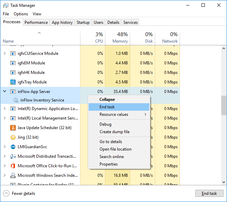The height and width of the screenshot is (202, 227).
Task: Expand the igfxCUIService Module group
Action: pos(5,53)
